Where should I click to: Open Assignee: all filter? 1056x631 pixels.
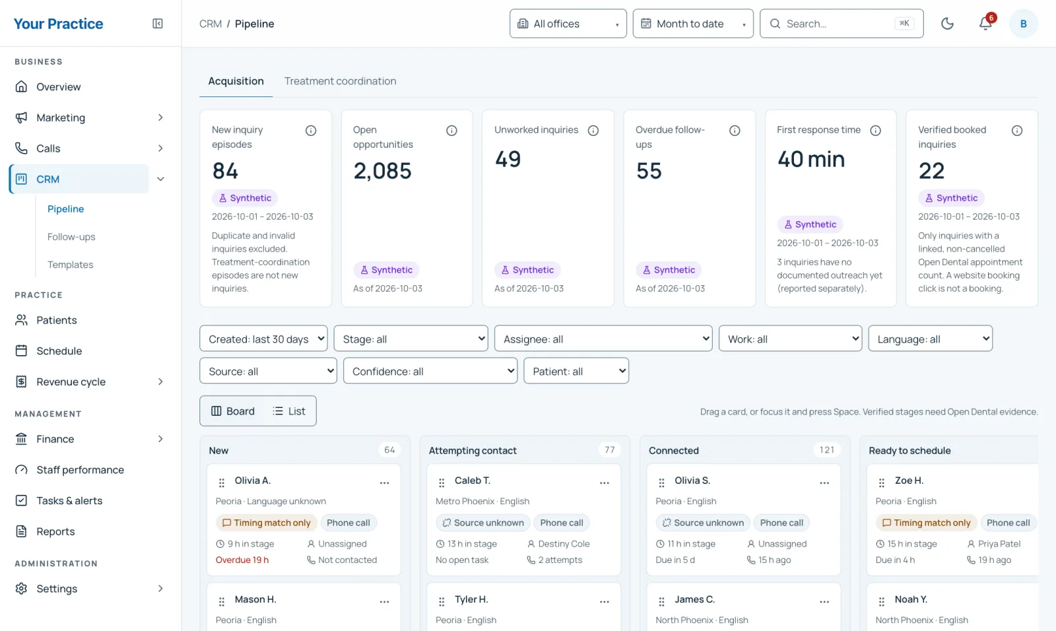click(603, 339)
